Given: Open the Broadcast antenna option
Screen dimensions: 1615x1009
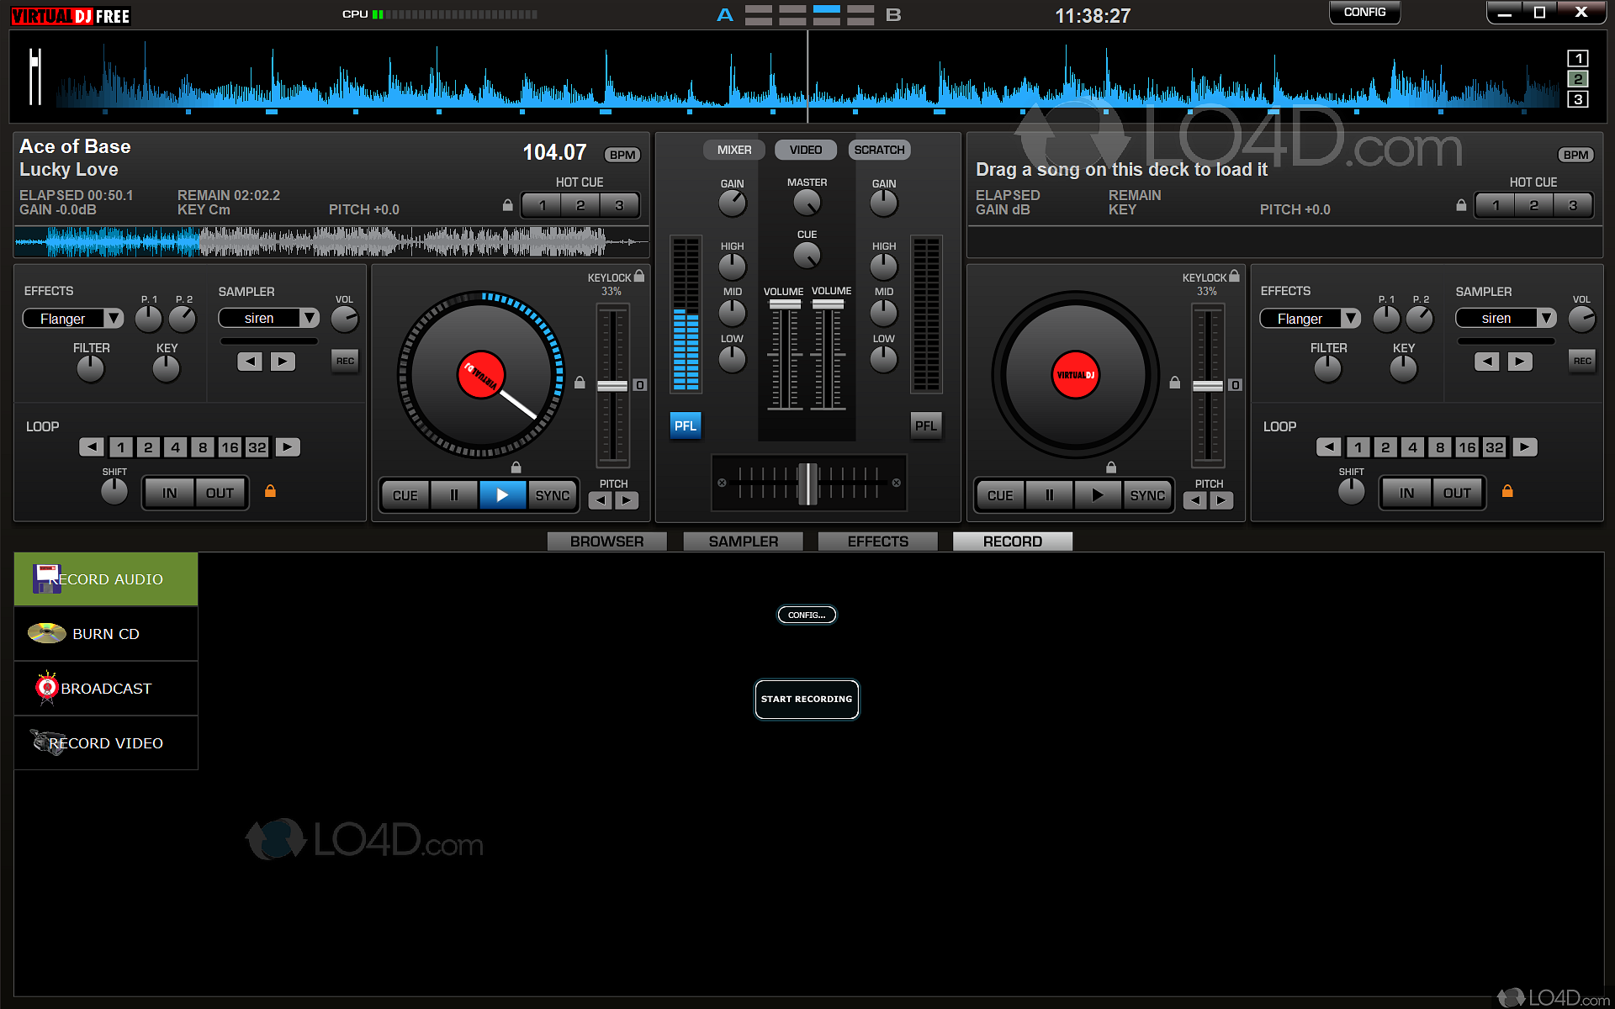Looking at the screenshot, I should click(x=46, y=688).
